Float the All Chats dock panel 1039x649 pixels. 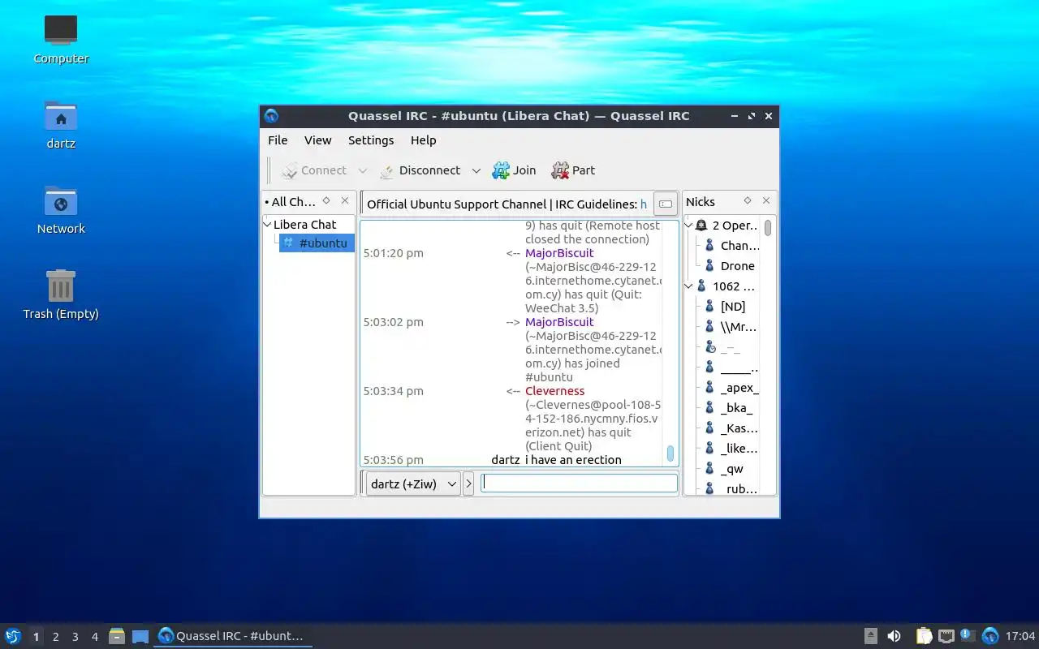(x=326, y=201)
